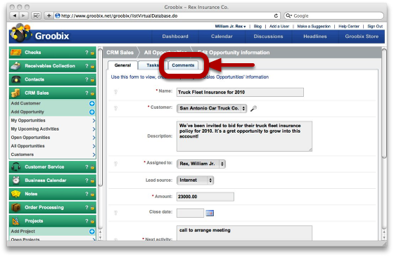Open Headlines in top navigation

click(x=315, y=37)
